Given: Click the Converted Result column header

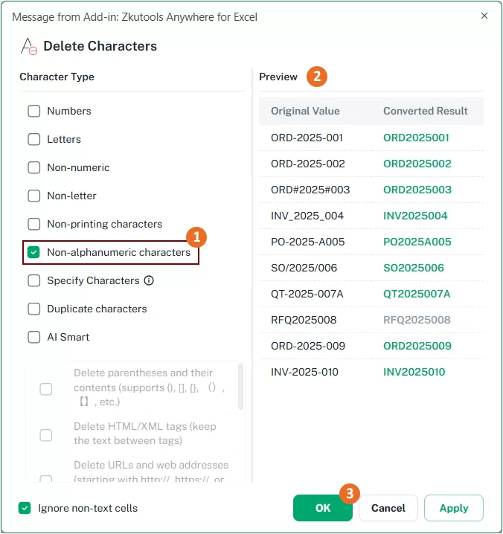Looking at the screenshot, I should click(x=426, y=111).
